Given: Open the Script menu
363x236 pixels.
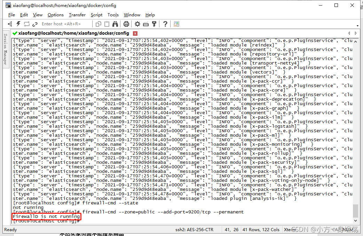Looking at the screenshot, I should pyautogui.click(x=96, y=15).
